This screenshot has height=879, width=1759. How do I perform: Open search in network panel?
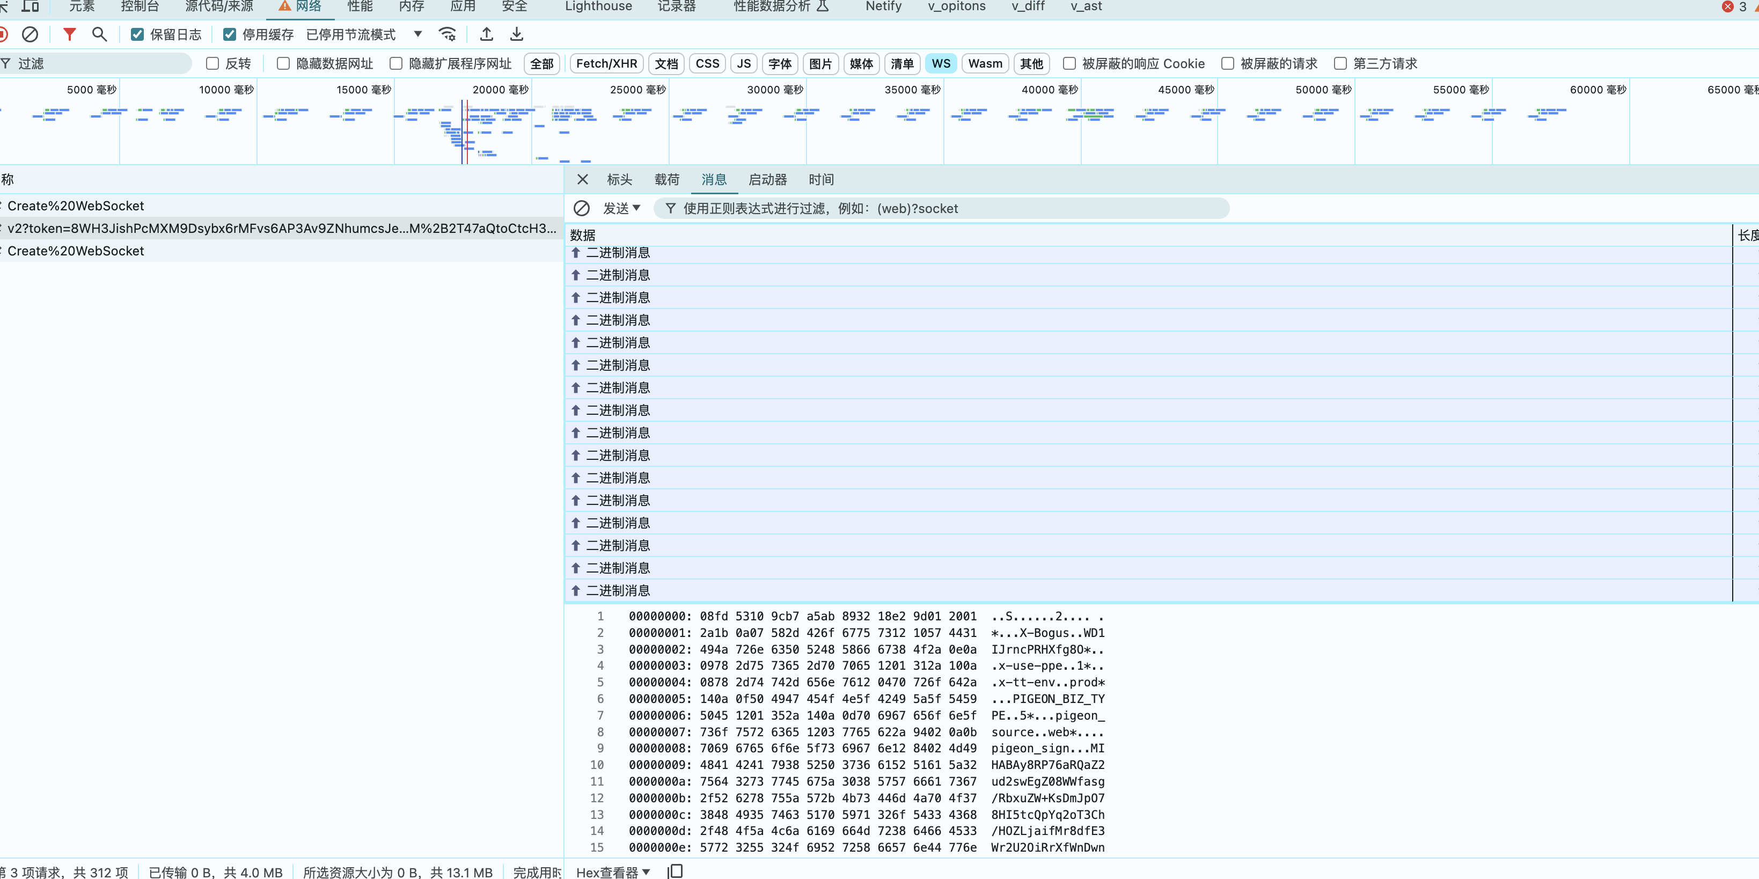[x=100, y=34]
